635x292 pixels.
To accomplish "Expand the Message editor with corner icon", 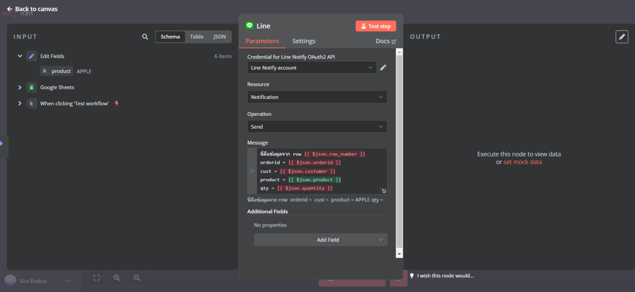I will [384, 191].
